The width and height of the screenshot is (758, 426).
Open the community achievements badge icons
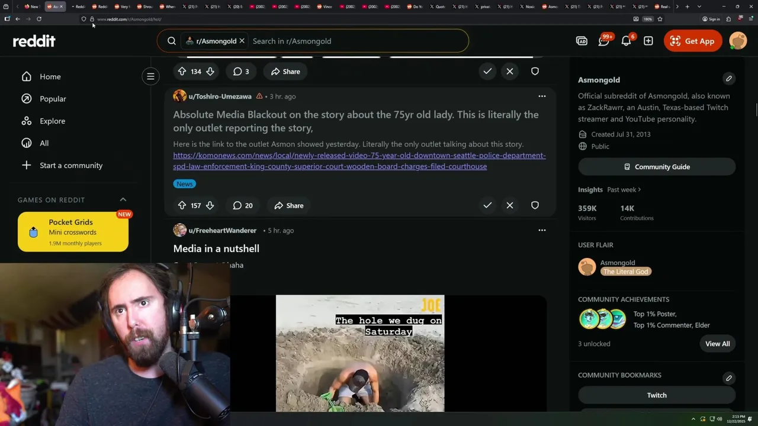coord(603,319)
